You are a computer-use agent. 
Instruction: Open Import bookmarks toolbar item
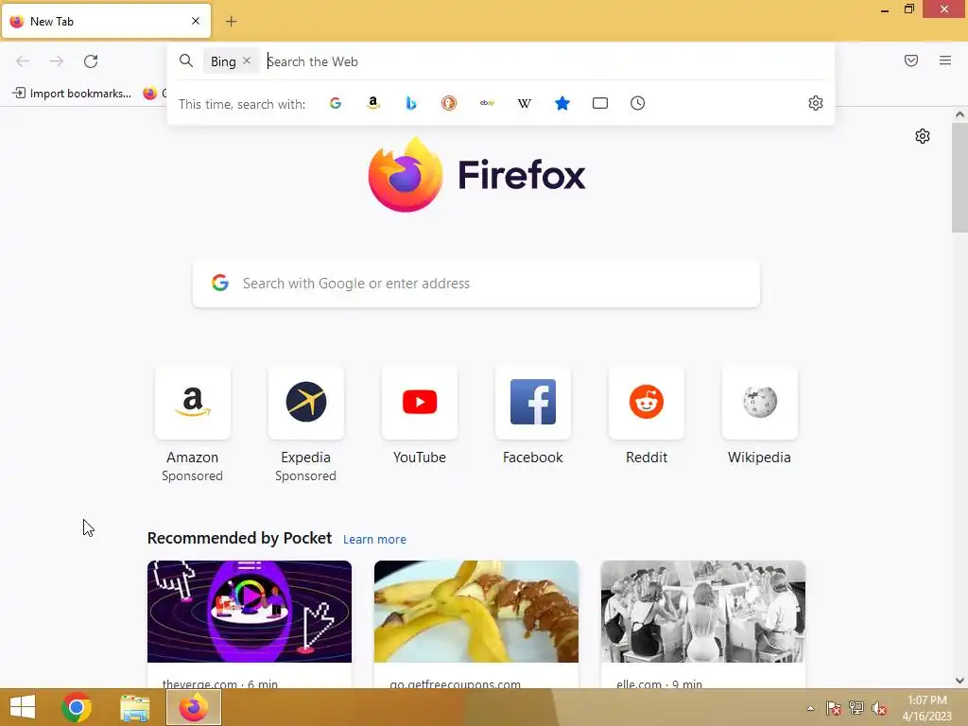click(72, 94)
